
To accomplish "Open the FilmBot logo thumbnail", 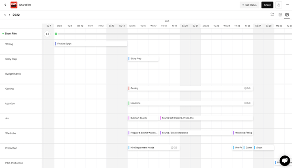I will coord(13,5).
